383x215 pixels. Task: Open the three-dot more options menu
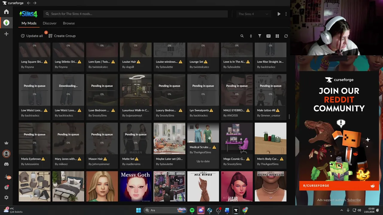tap(286, 14)
